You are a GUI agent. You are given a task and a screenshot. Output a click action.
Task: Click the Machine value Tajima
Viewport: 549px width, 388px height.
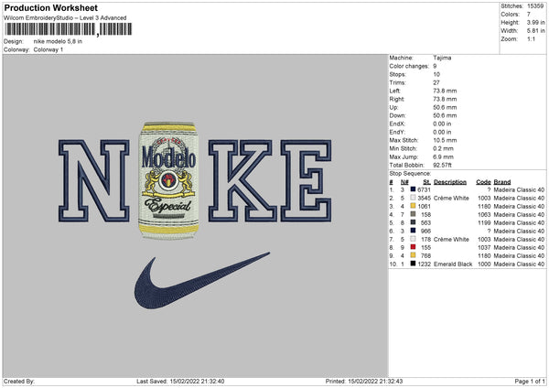442,58
